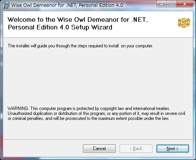Proceed with the Next button
196x160 pixels.
point(173,149)
